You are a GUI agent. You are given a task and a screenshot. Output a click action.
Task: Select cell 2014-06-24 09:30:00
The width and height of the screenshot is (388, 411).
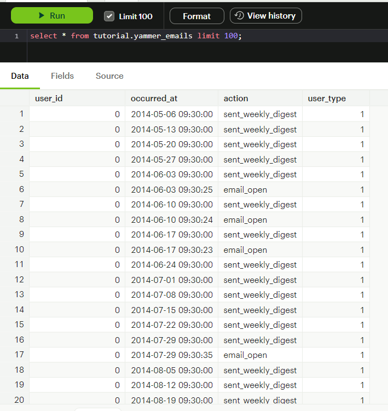[x=172, y=265]
